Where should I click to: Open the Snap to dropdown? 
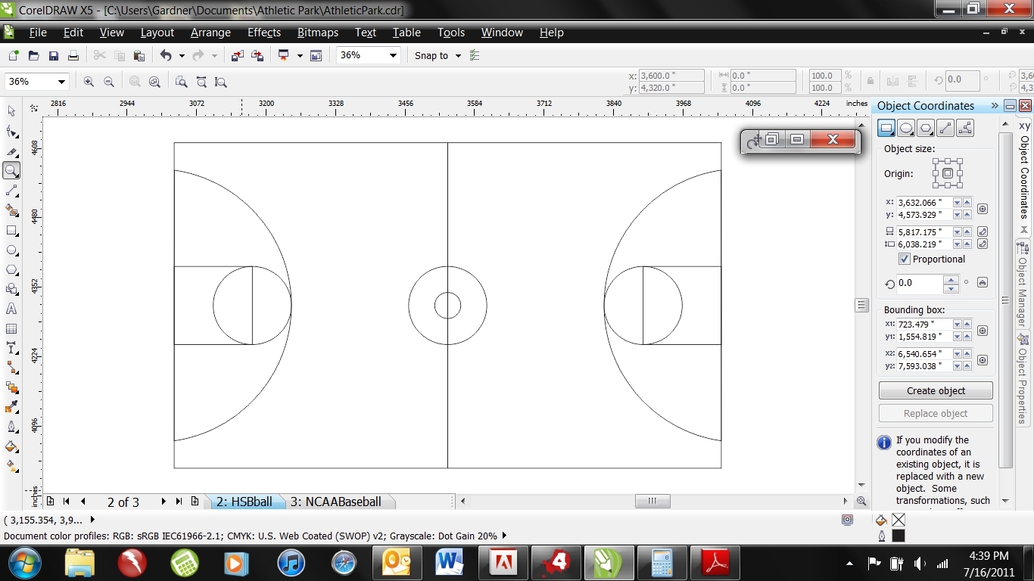click(x=458, y=56)
